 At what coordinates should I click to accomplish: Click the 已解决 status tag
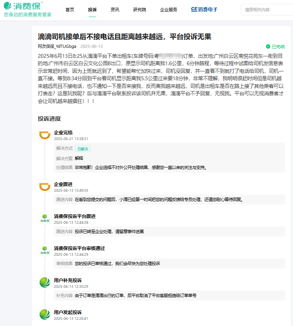(83, 149)
